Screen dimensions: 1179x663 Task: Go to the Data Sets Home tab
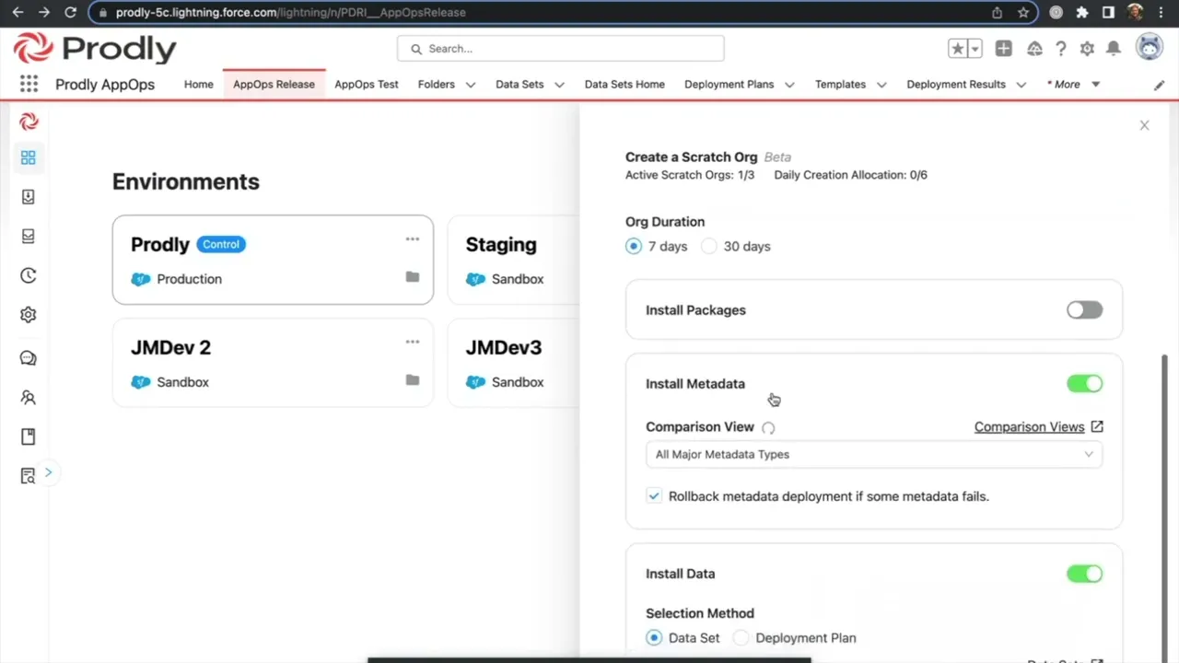(x=625, y=85)
